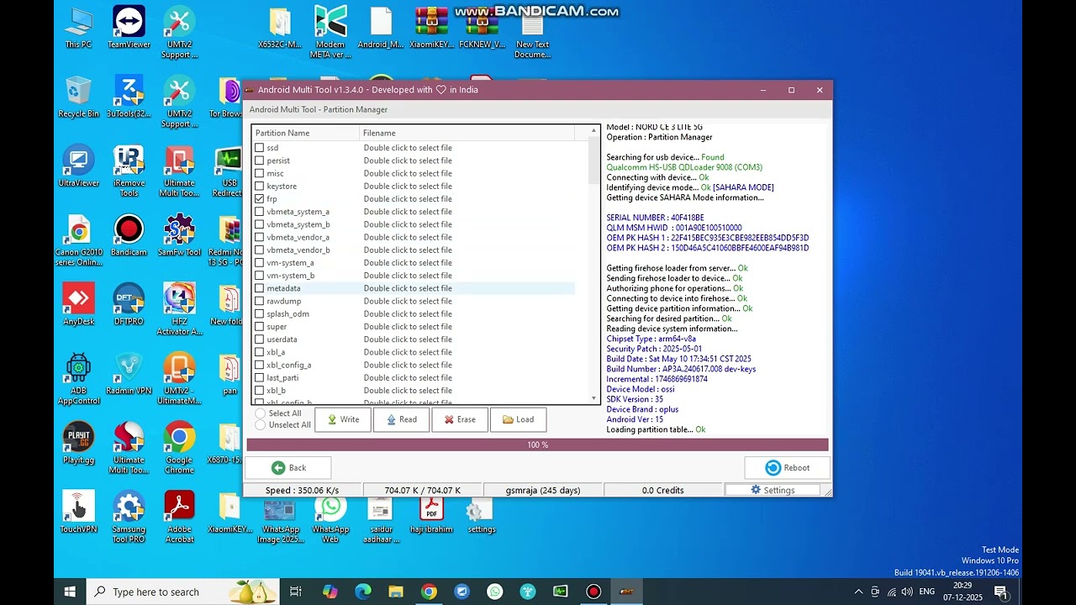Screen dimensions: 1076x605
Task: Tick the keystore partition checkbox
Action: [x=260, y=186]
